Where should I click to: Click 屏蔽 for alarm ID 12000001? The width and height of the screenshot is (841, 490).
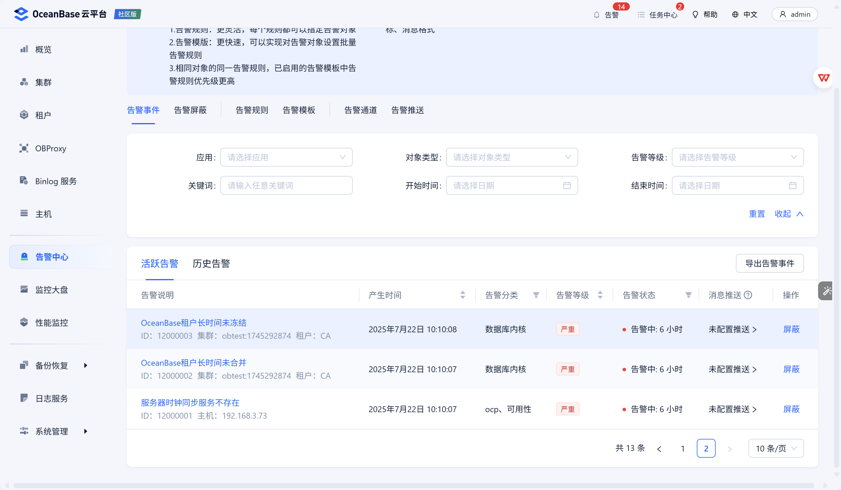coord(791,409)
